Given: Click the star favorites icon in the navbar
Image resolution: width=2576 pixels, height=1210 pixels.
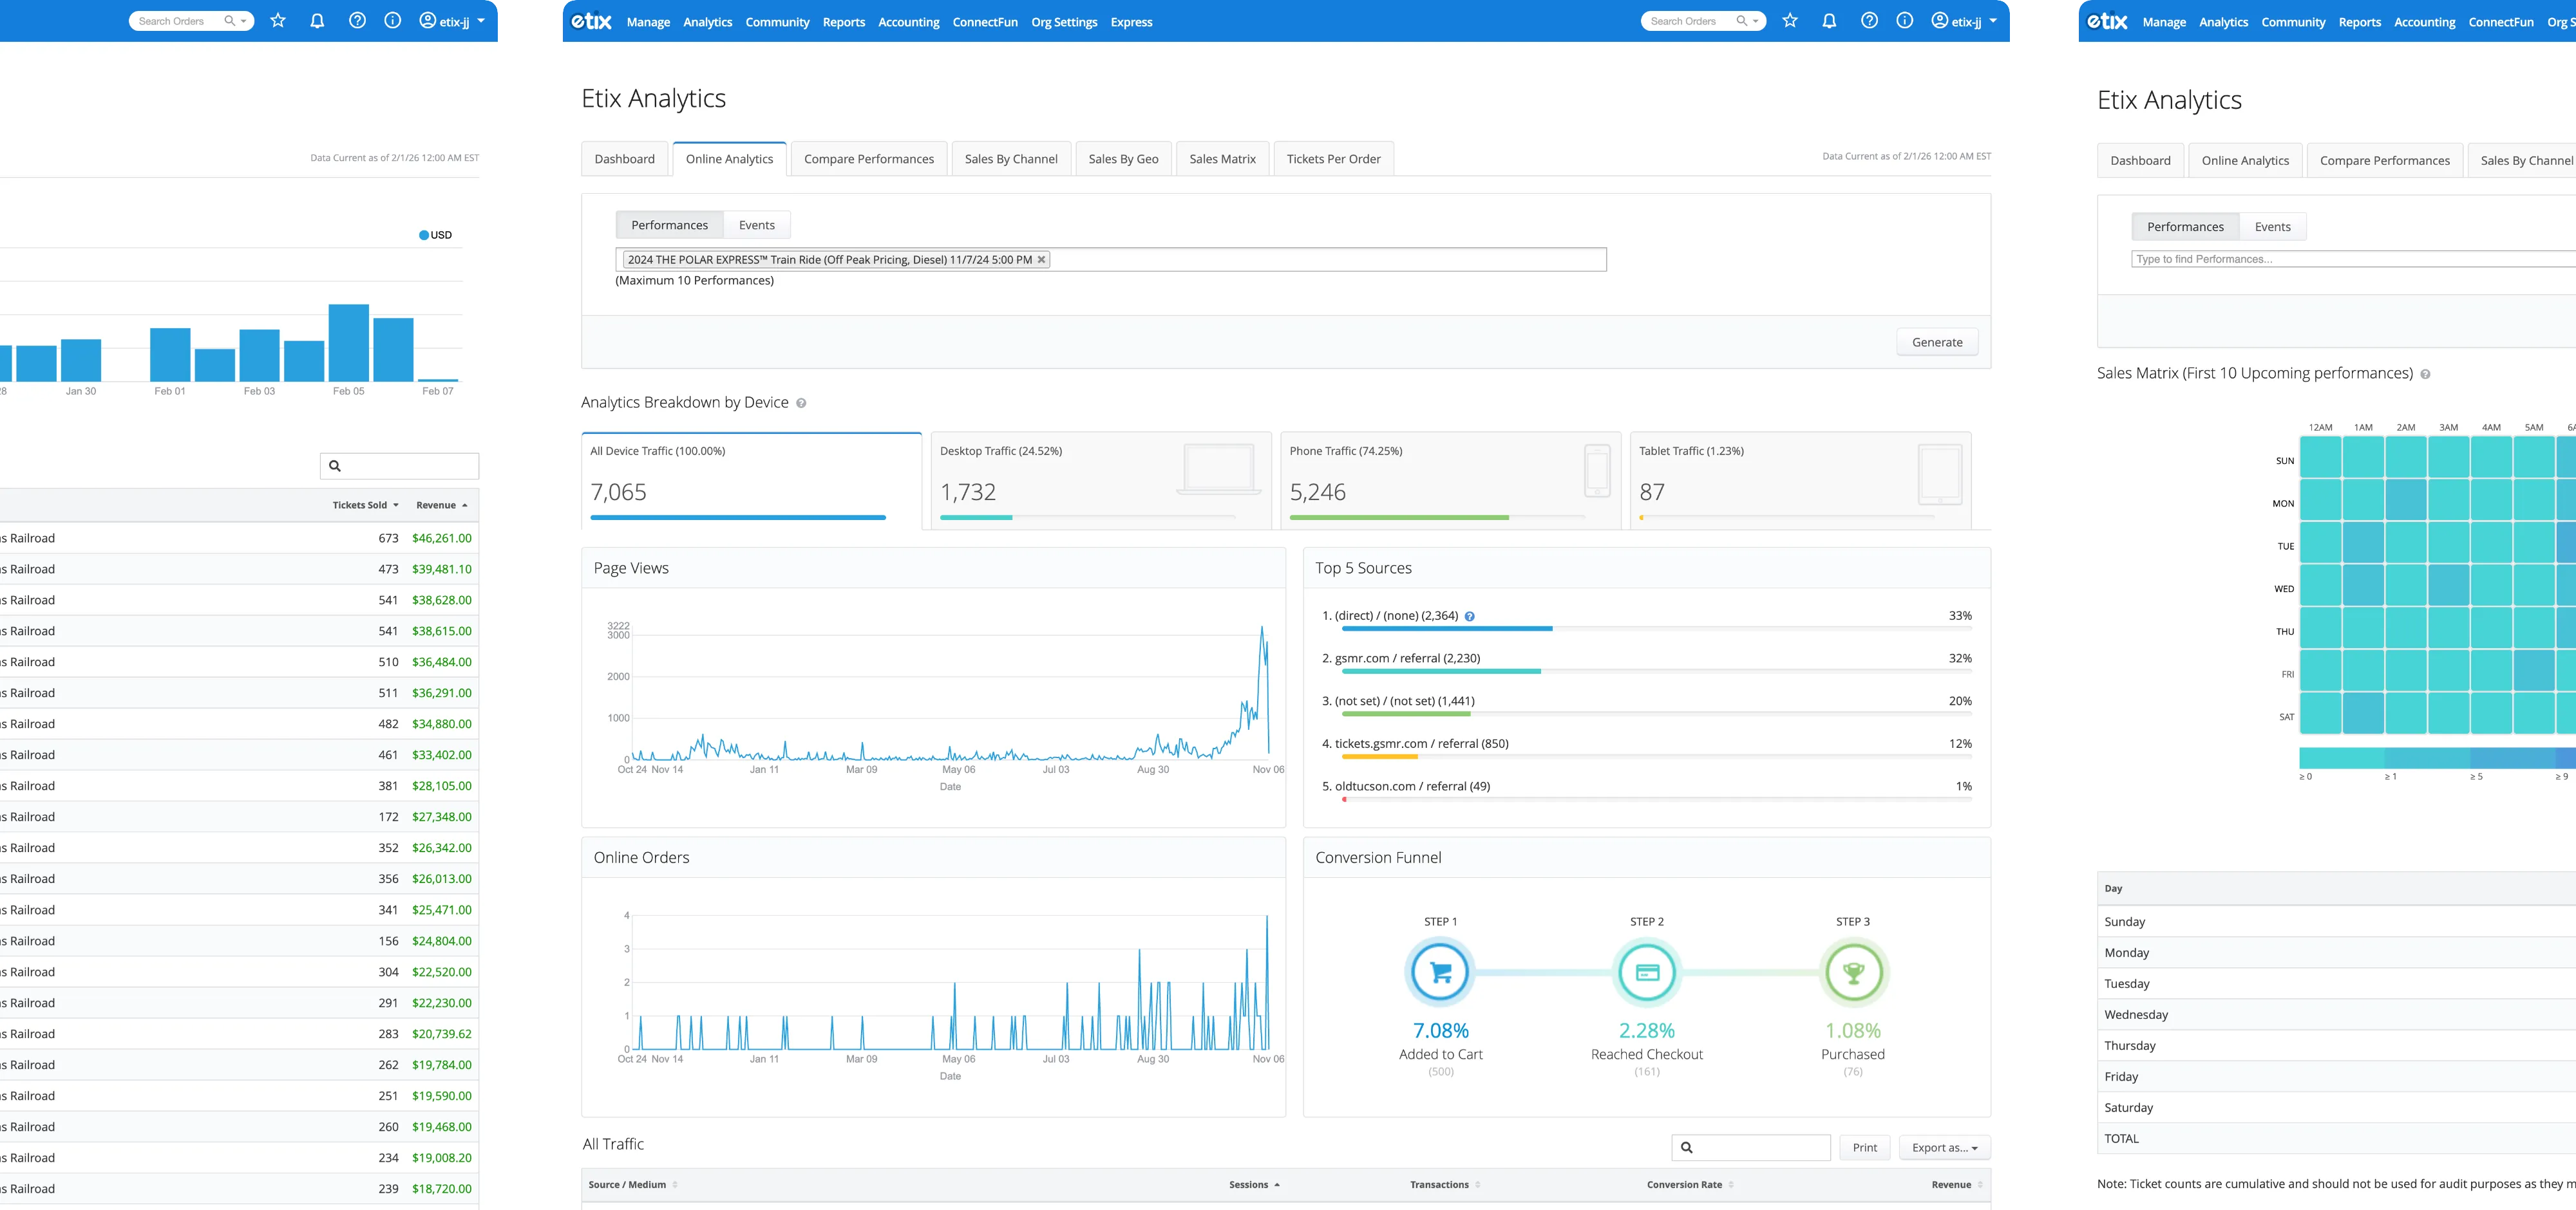Looking at the screenshot, I should [x=1789, y=20].
